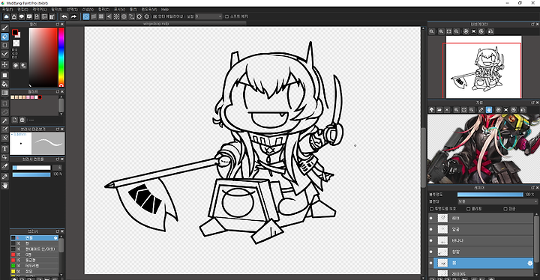Enable the vanishing point snap
540x280 pixels.
[109, 16]
